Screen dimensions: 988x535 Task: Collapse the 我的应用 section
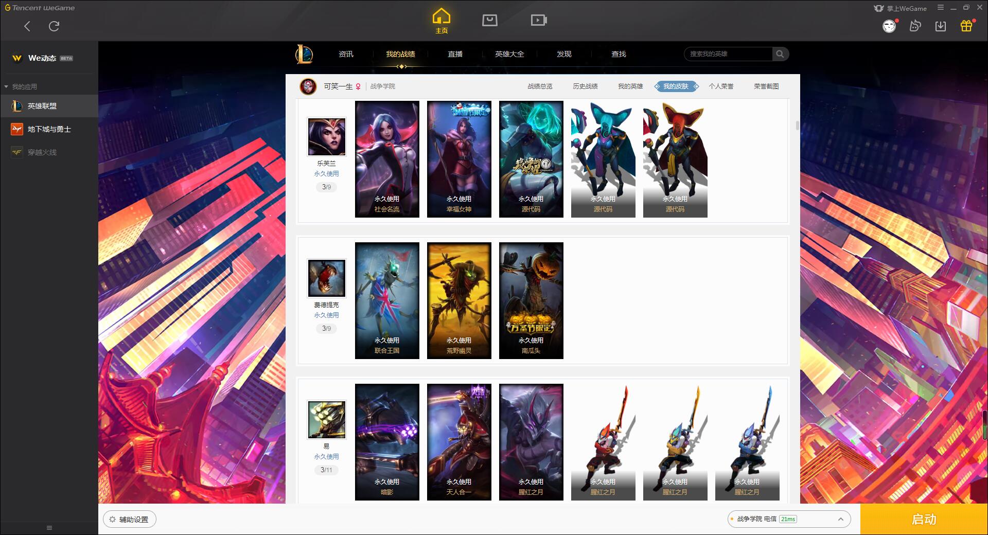(21, 86)
